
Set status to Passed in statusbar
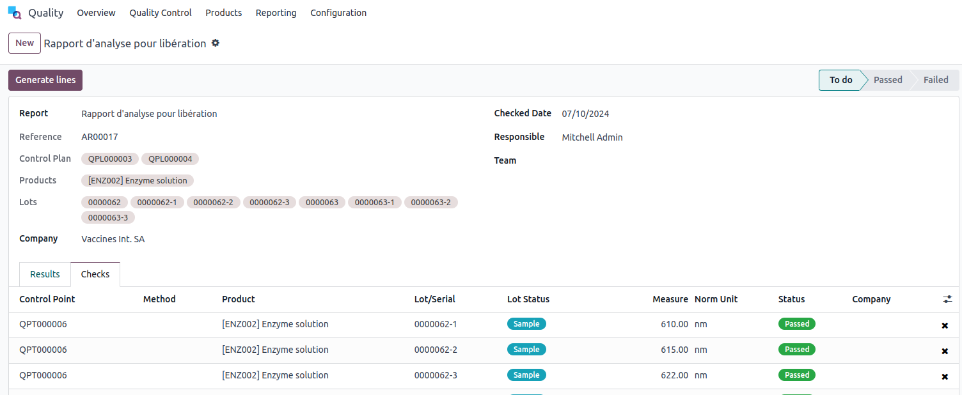(x=887, y=80)
